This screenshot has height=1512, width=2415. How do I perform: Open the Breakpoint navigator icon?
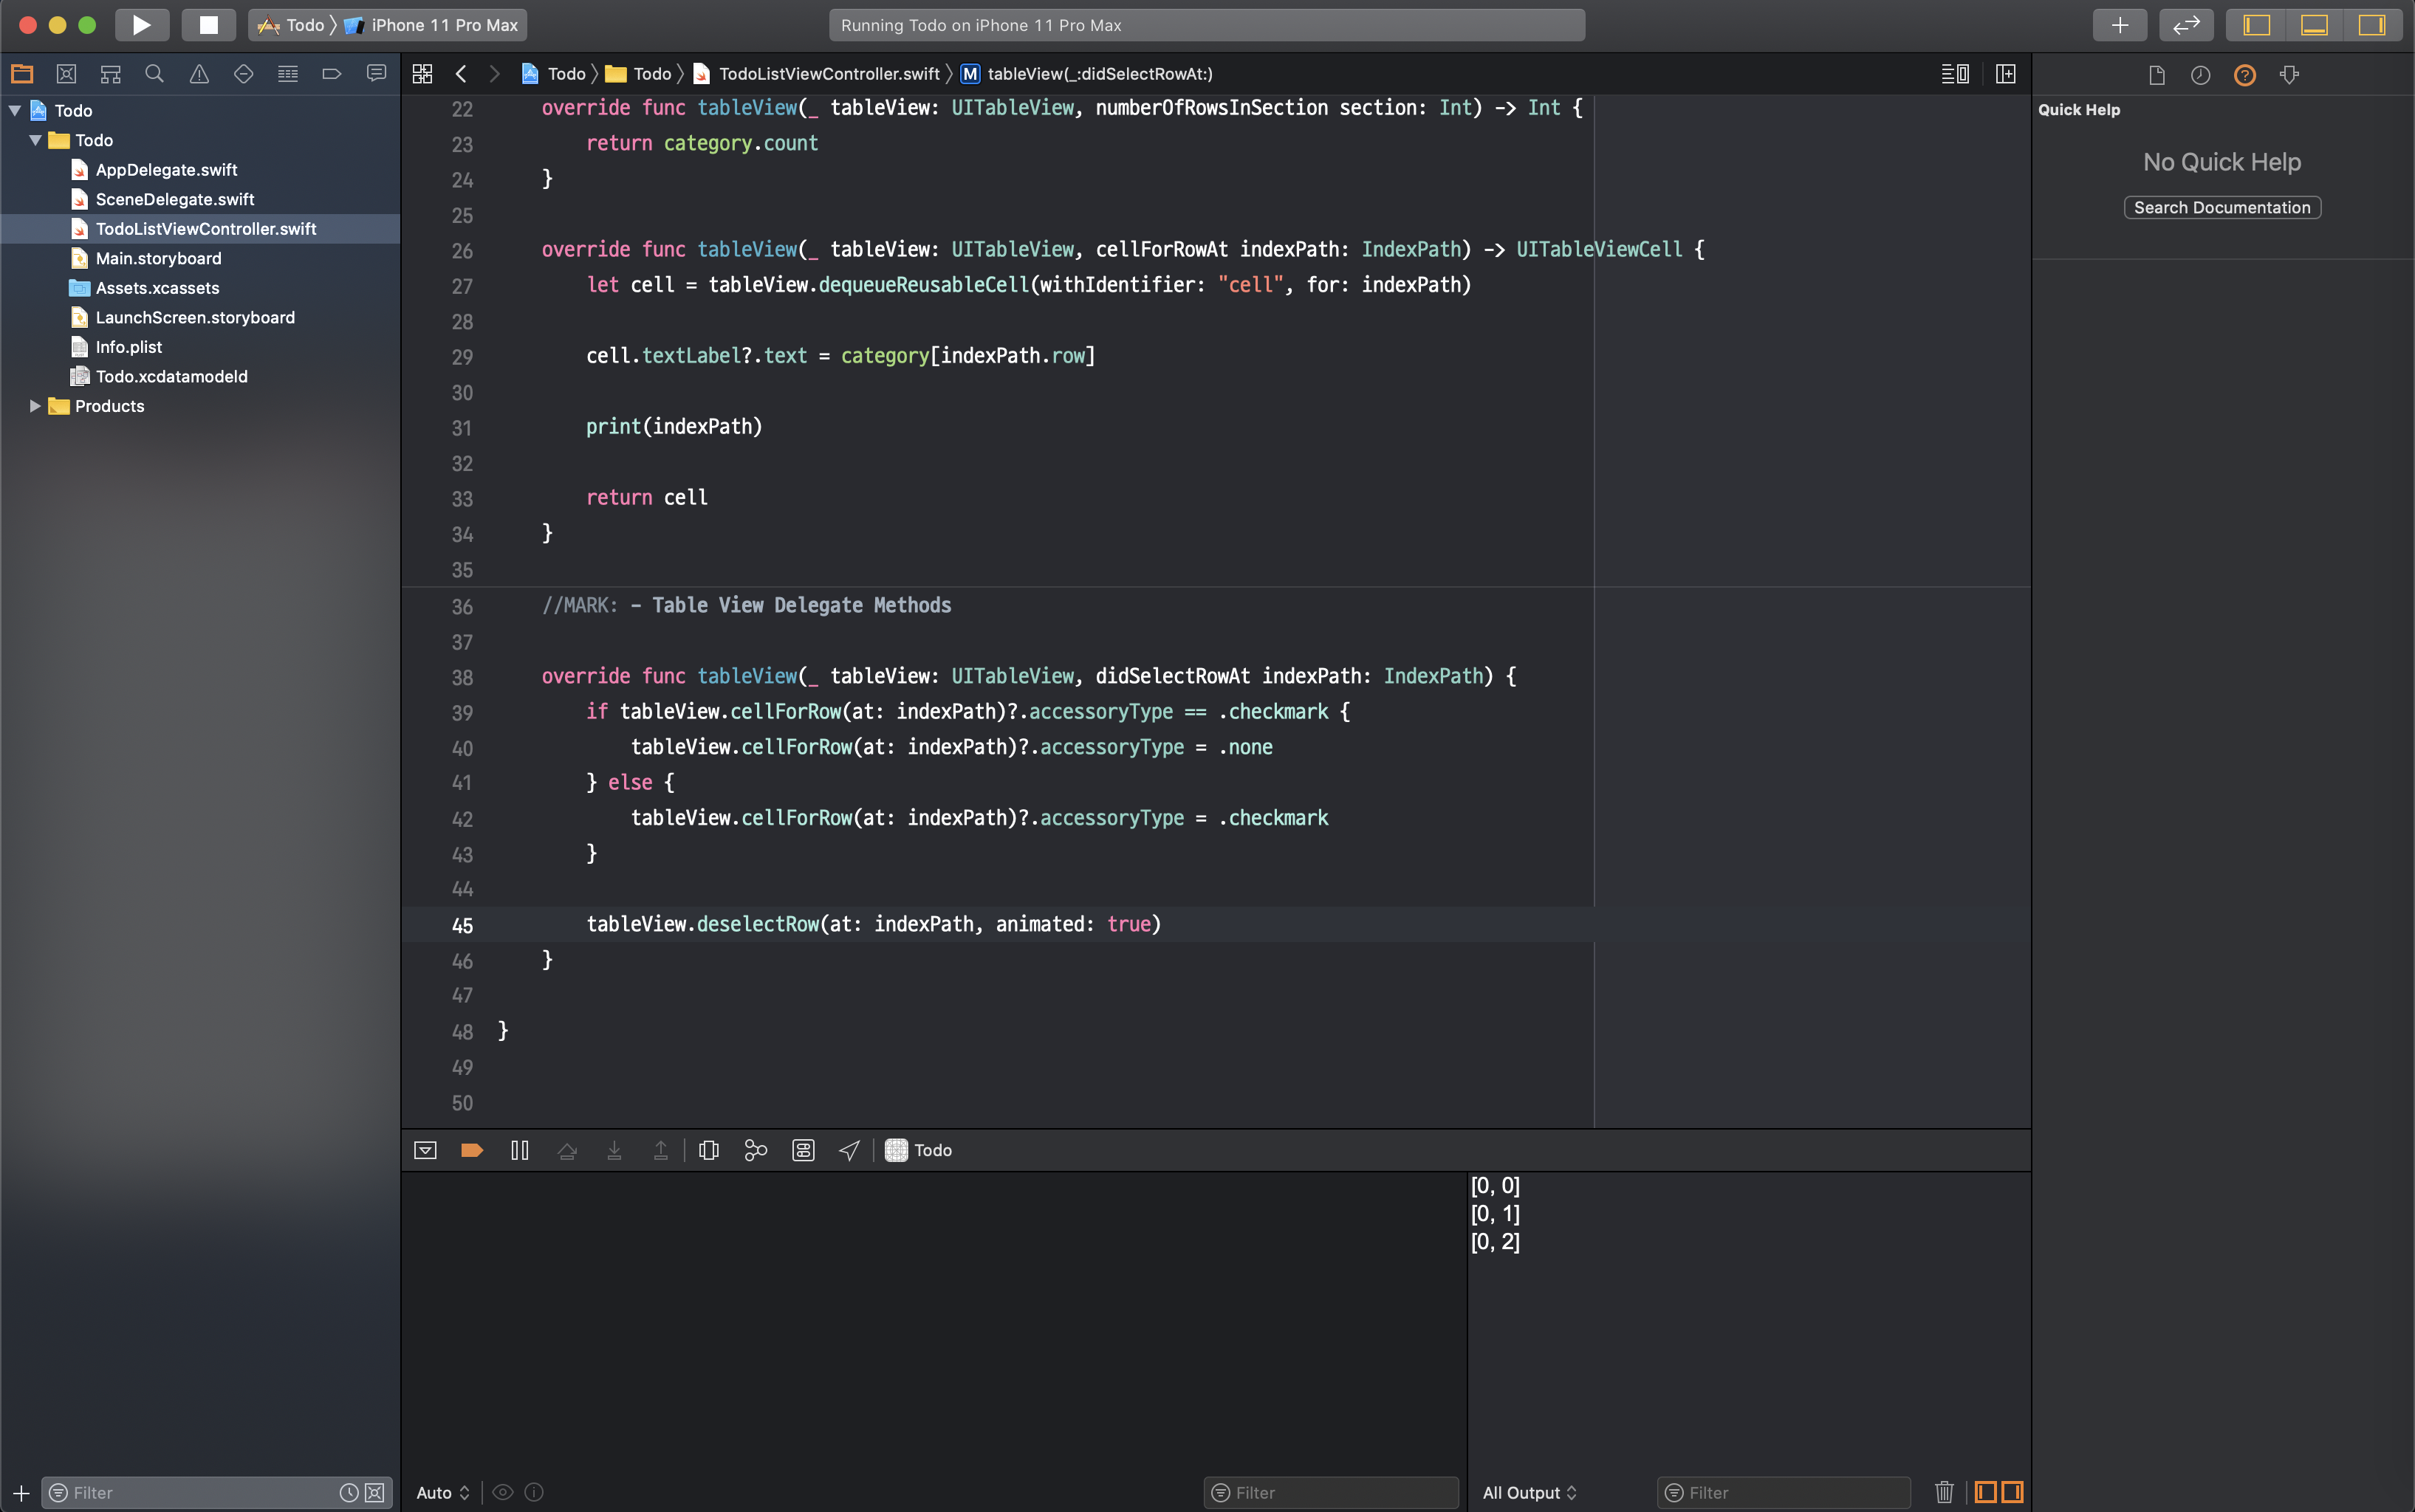(331, 74)
